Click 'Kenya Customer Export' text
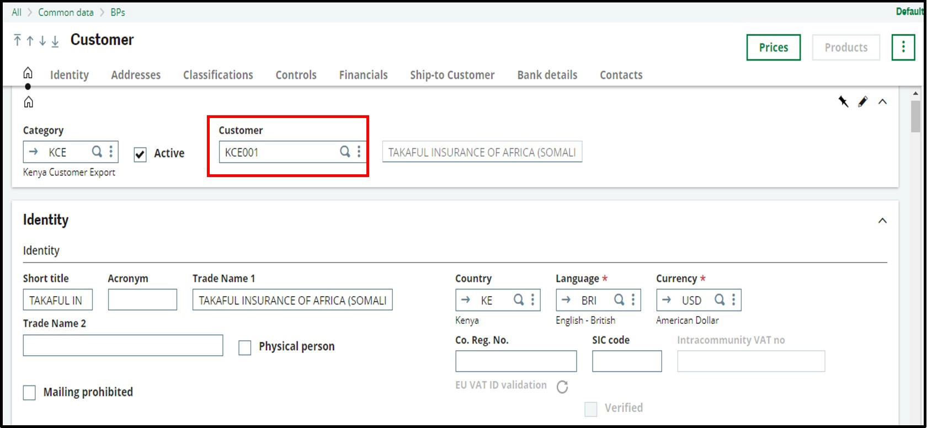The height and width of the screenshot is (428, 927). point(69,172)
